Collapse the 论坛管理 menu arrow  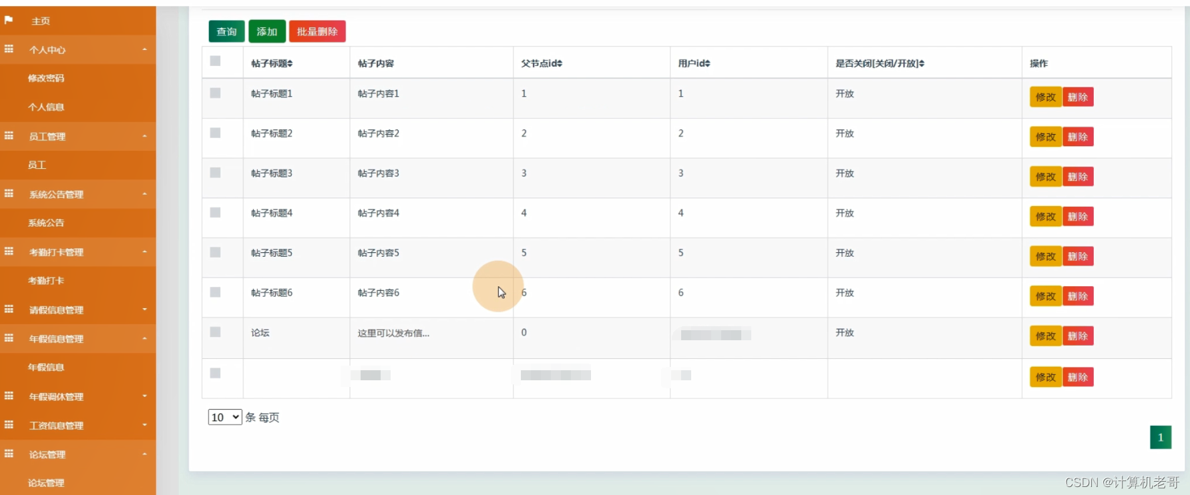coord(144,454)
